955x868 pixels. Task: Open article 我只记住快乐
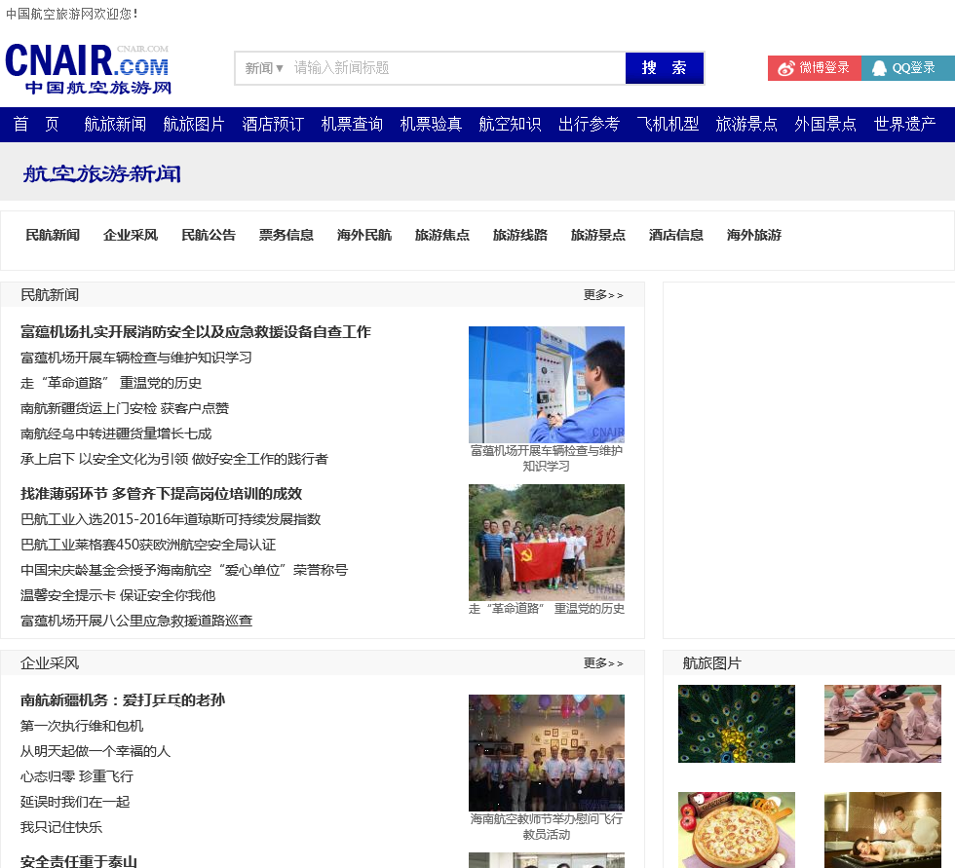click(60, 827)
